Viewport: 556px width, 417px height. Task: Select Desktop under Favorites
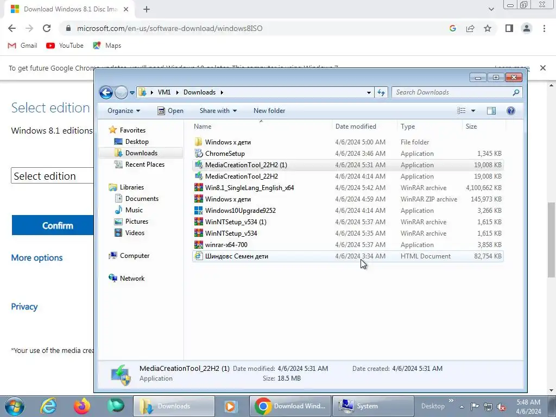pyautogui.click(x=137, y=142)
